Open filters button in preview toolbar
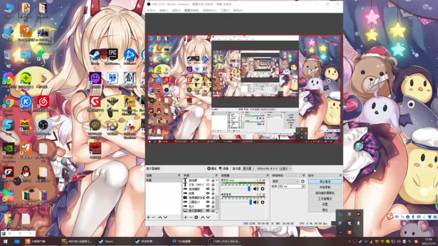438x246 pixels. 224,168
